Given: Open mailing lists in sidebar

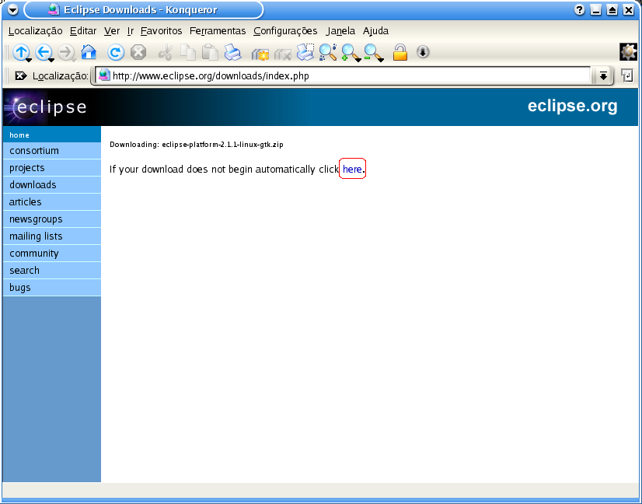Looking at the screenshot, I should point(51,236).
